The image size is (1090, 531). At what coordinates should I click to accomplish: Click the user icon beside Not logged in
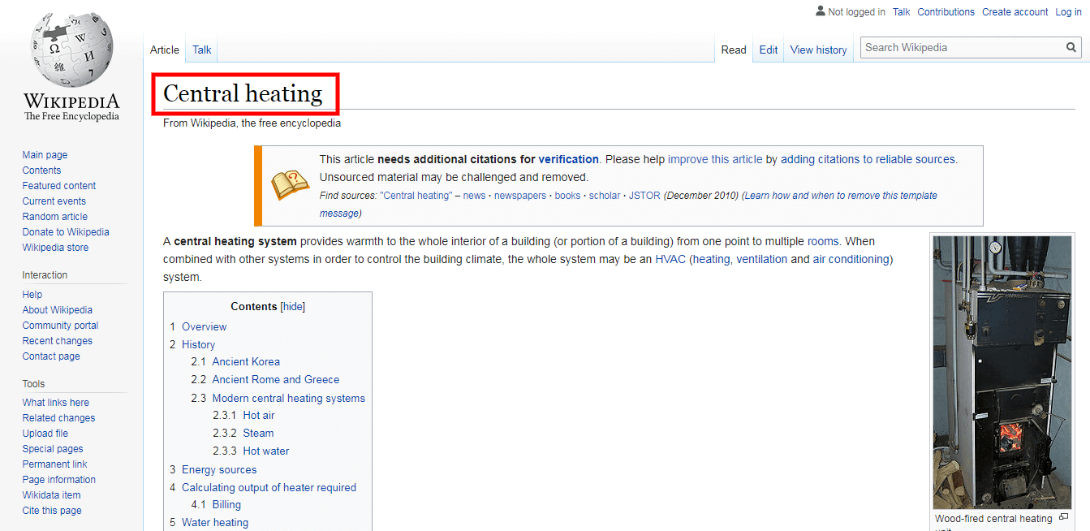(820, 11)
